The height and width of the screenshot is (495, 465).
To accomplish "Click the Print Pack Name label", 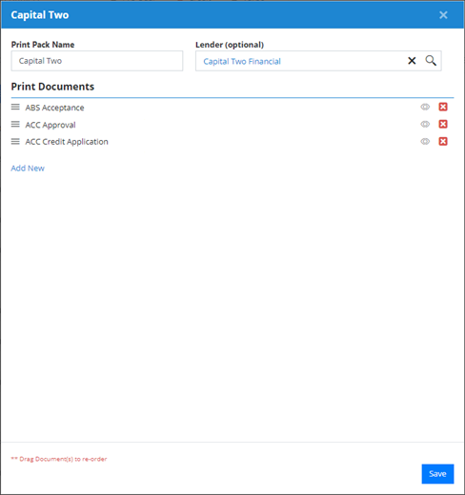I will point(43,45).
